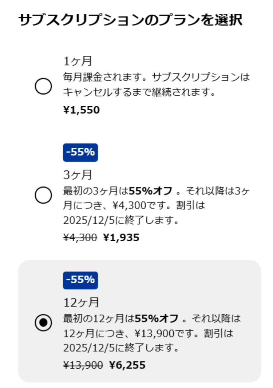Click the selected 12ヶ月 radio button

pyautogui.click(x=43, y=323)
